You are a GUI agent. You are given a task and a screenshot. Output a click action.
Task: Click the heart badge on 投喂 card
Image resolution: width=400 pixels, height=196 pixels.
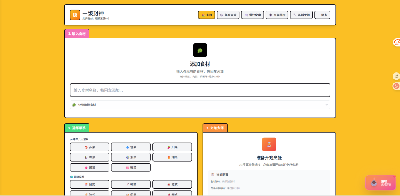pos(394,176)
